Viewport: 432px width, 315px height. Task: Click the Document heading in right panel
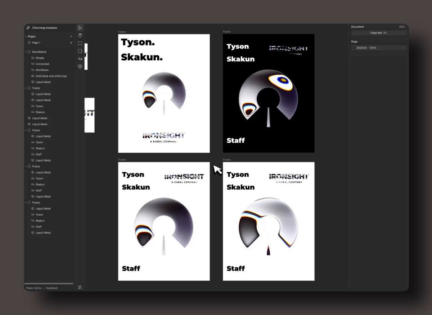(x=358, y=27)
